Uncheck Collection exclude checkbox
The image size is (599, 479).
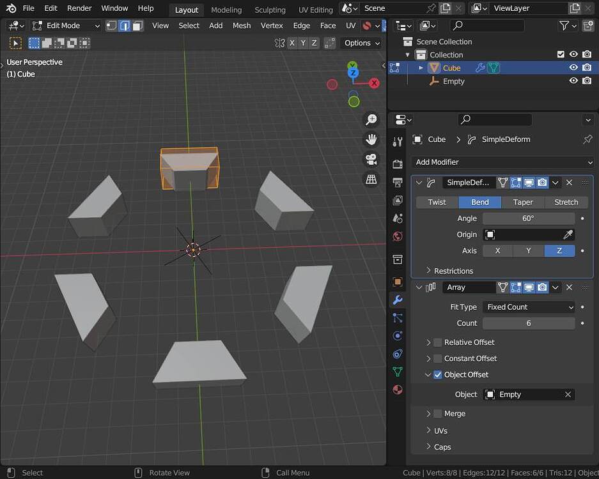(561, 54)
